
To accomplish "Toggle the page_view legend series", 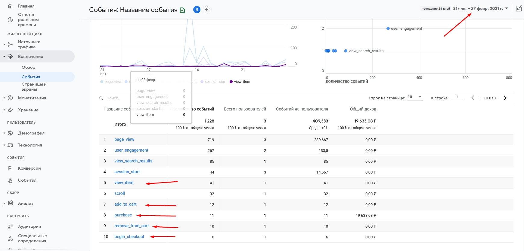I will point(111,82).
